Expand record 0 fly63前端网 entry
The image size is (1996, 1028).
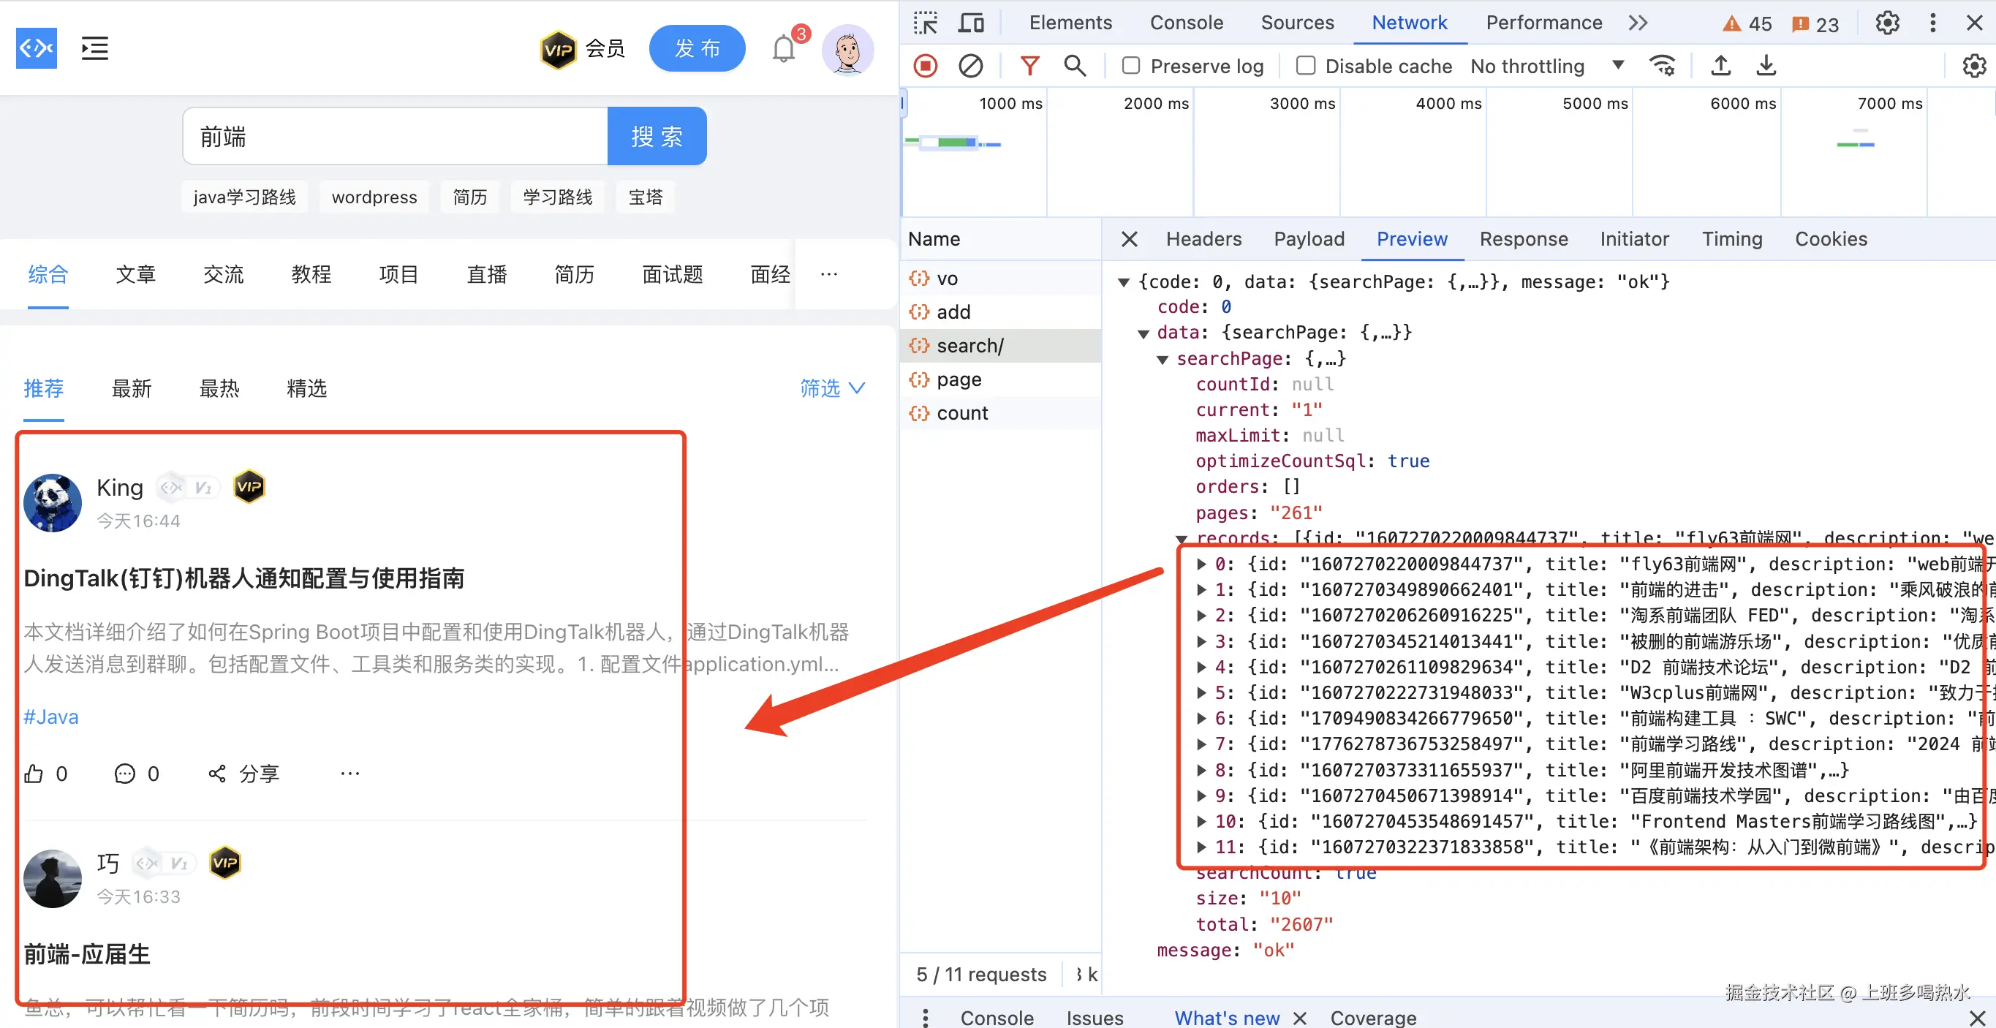coord(1201,564)
